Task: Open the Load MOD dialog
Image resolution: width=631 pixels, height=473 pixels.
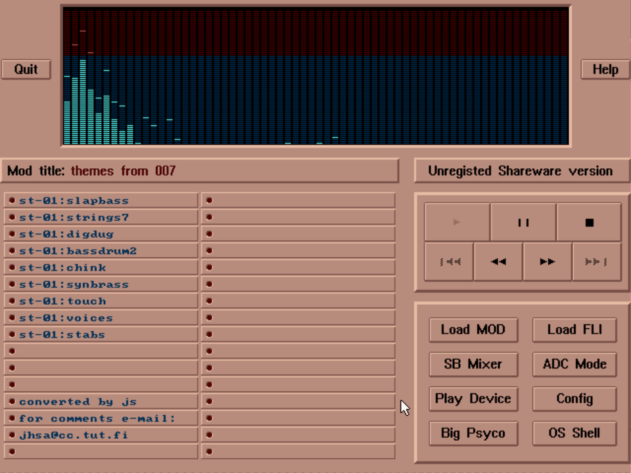Action: tap(473, 330)
